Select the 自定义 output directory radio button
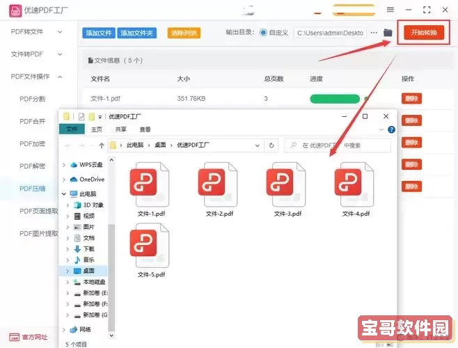Screen dimensions: 458x348 pyautogui.click(x=263, y=33)
